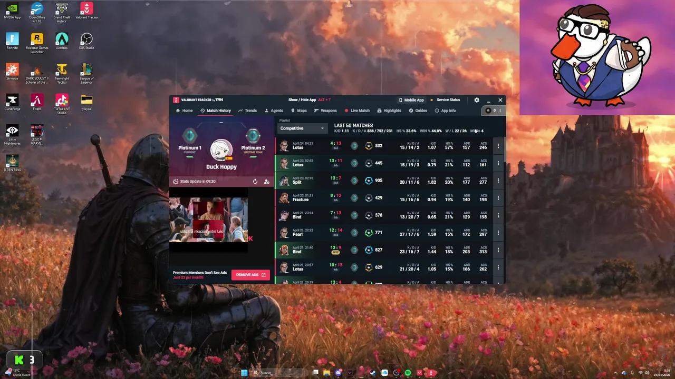The image size is (675, 379).
Task: Click the tracker score icon next to 905
Action: (x=369, y=181)
